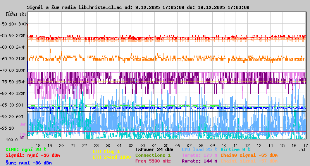Image resolution: width=310 pixels, height=166 pixels.
Task: Select the CPU load 25 % legend
Action: click(199, 149)
